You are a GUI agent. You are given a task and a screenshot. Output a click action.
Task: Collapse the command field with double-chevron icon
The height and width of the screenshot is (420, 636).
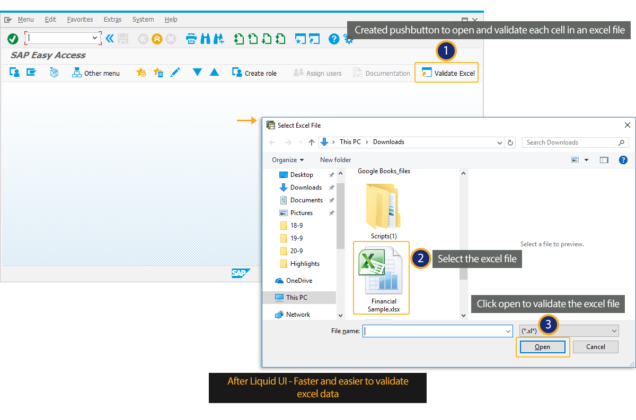coord(110,38)
